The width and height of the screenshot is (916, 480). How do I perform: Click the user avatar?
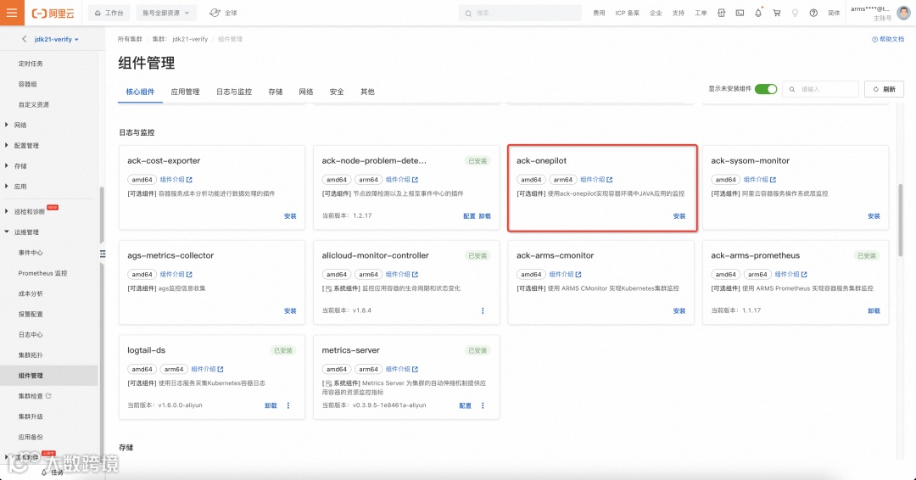click(x=903, y=12)
